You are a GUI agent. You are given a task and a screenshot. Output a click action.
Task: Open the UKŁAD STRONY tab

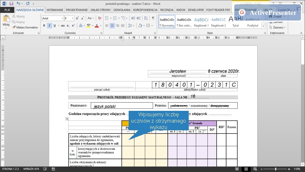tap(101, 10)
